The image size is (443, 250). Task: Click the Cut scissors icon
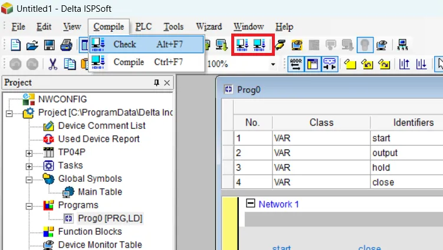(x=53, y=64)
